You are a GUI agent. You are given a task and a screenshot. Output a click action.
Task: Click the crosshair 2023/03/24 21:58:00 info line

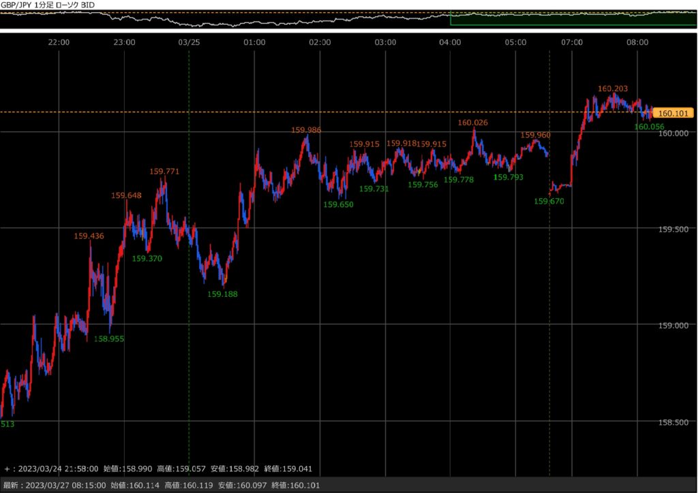158,469
